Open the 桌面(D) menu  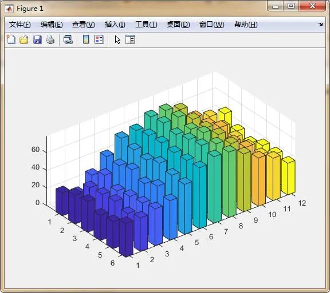click(178, 25)
